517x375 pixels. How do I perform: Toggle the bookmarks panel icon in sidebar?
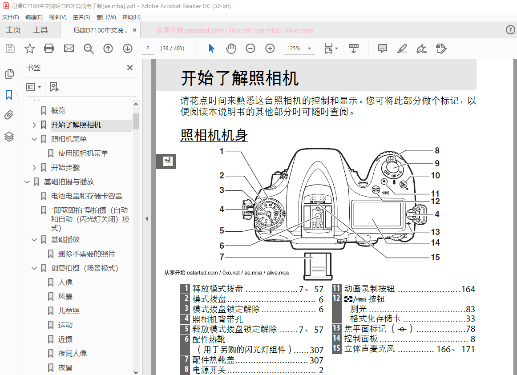[9, 95]
